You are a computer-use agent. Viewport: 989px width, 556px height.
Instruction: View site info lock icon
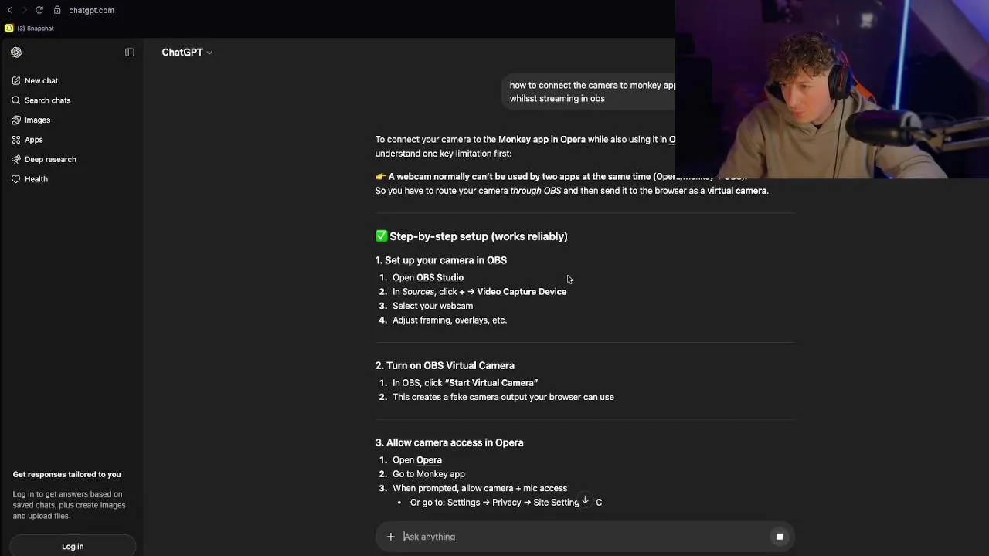click(57, 10)
